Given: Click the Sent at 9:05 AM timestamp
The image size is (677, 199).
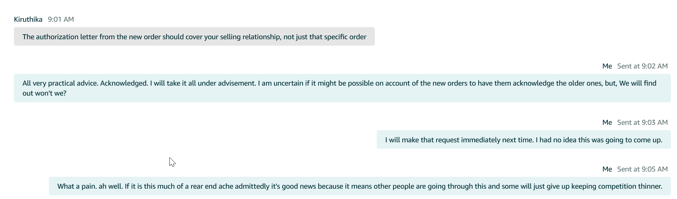Looking at the screenshot, I should click(x=642, y=169).
